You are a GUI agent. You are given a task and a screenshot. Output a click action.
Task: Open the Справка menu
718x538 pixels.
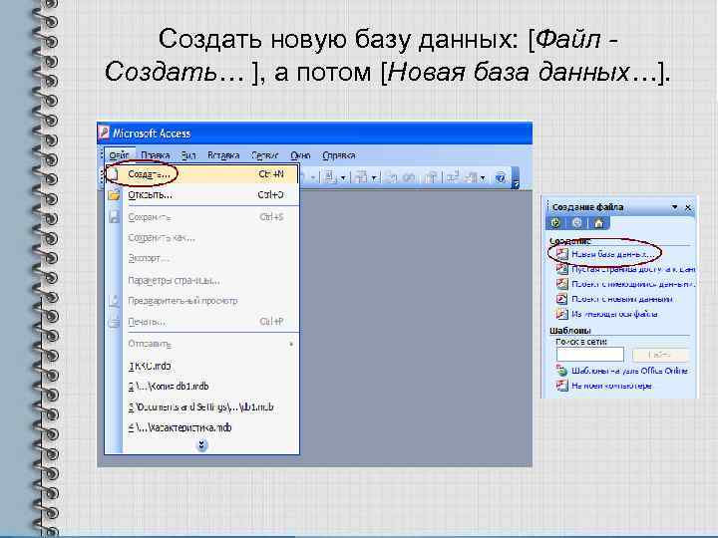click(338, 155)
